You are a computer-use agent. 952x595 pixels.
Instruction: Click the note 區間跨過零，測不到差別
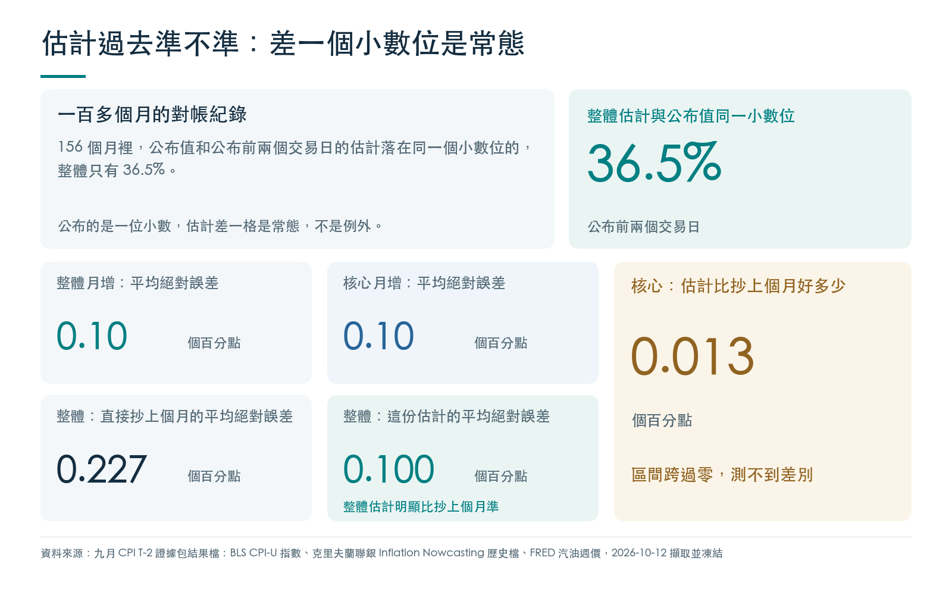pyautogui.click(x=722, y=475)
